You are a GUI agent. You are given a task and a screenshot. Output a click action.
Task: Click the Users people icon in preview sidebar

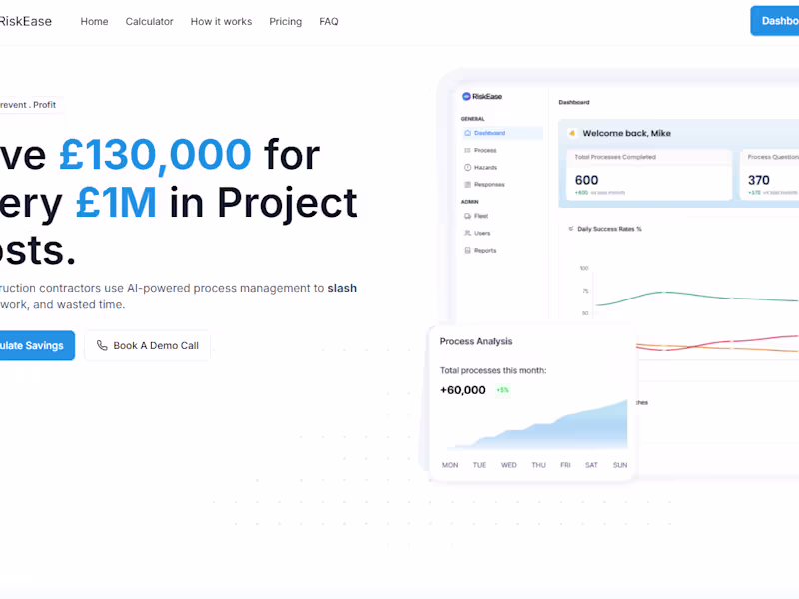[467, 233]
